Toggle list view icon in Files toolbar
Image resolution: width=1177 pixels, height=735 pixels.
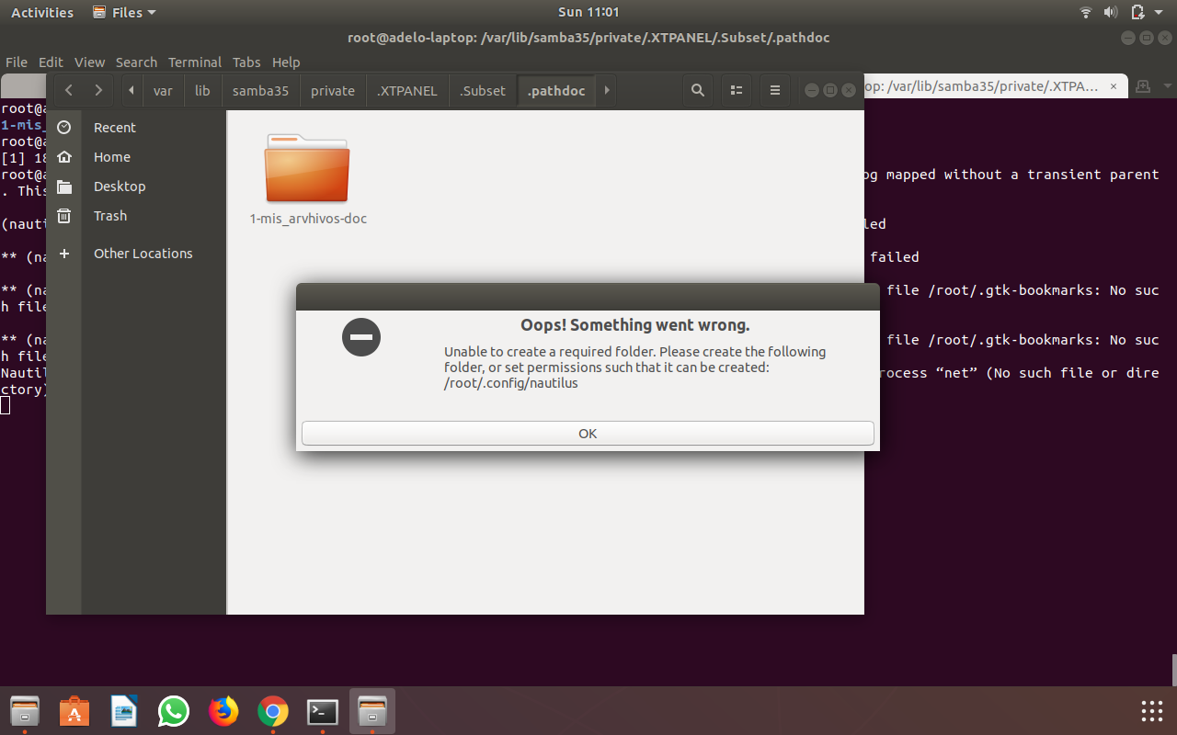click(x=736, y=90)
